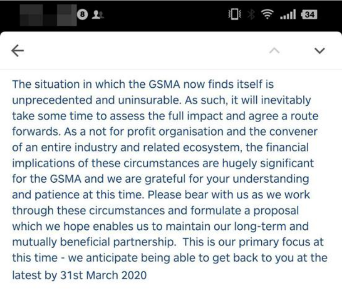Tap the Bluetooth status icon
344x308 pixels.
[x=251, y=14]
